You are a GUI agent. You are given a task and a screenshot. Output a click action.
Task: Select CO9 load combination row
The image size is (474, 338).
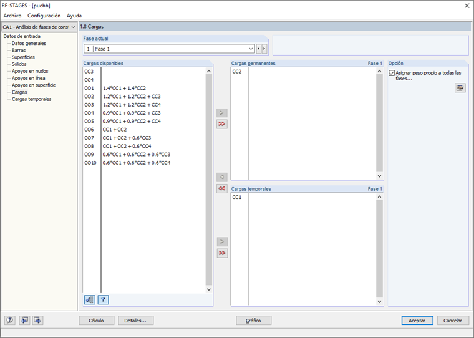tap(144, 155)
